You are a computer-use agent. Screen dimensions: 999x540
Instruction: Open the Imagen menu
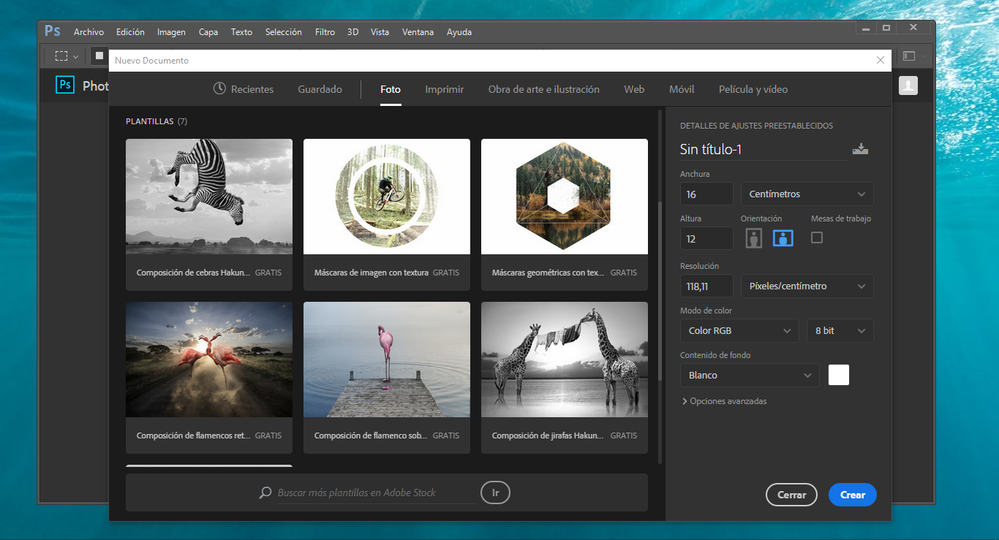coord(171,32)
